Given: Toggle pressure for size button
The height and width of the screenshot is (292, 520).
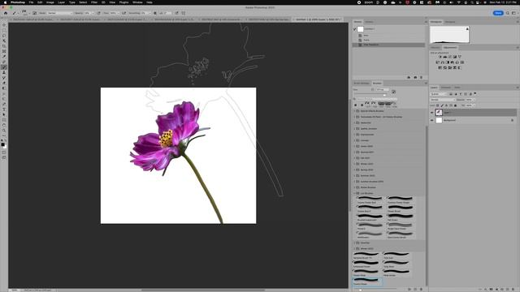Looking at the screenshot, I should (x=177, y=13).
